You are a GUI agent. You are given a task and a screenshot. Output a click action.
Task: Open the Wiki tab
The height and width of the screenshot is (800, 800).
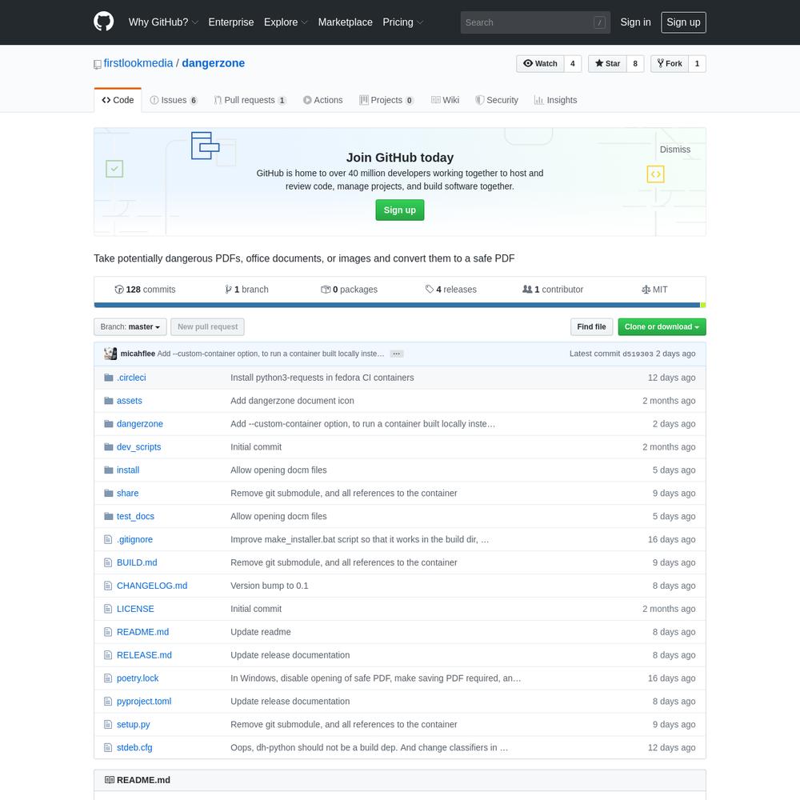tap(445, 100)
